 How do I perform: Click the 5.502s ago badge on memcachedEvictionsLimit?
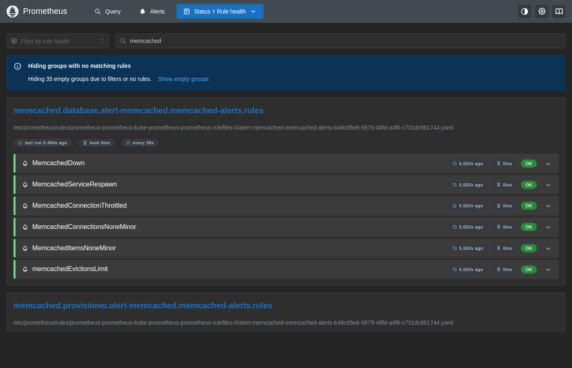(468, 269)
